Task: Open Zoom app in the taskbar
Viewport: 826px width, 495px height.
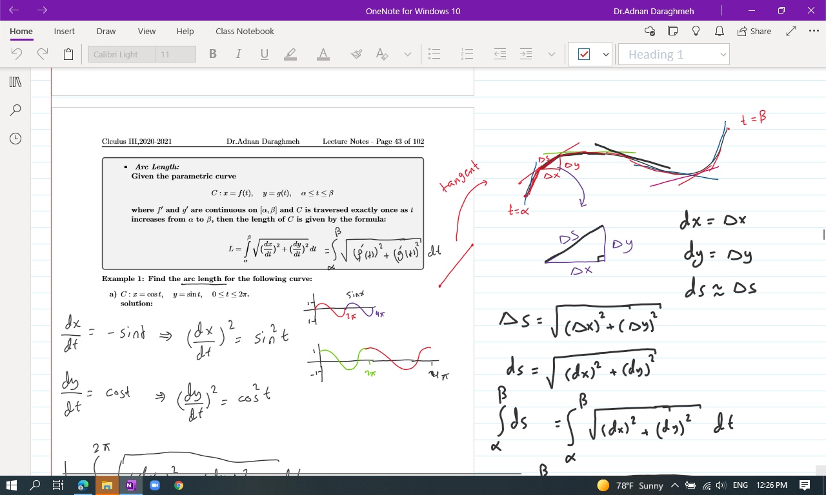Action: pyautogui.click(x=155, y=485)
